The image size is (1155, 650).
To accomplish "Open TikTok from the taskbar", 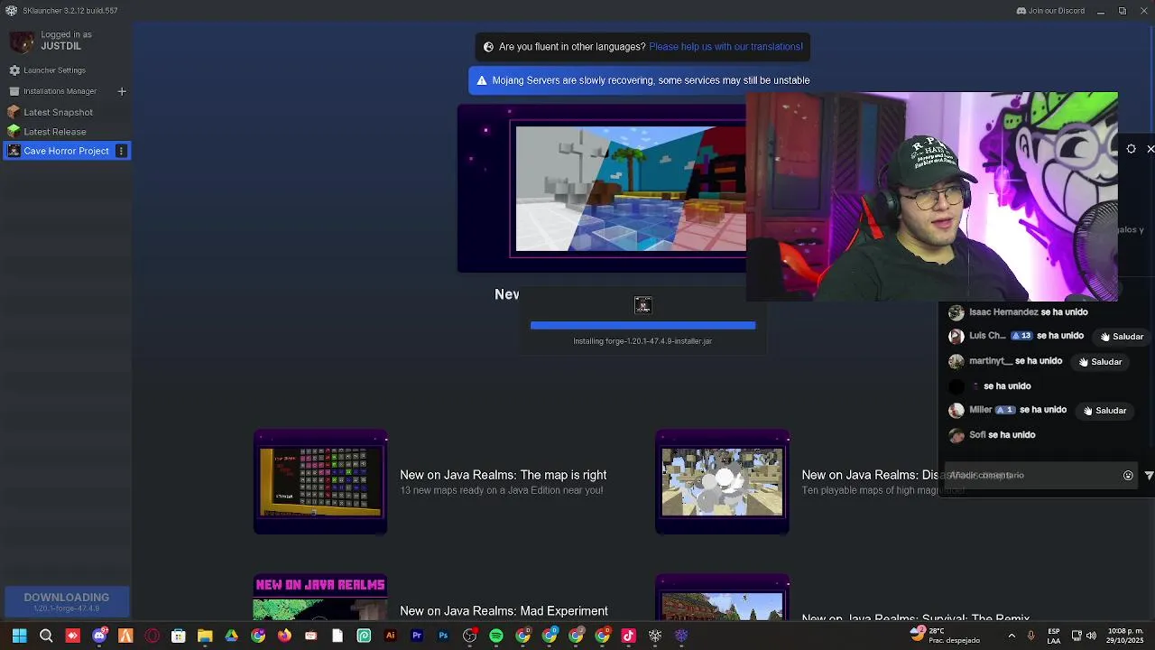I will [629, 636].
